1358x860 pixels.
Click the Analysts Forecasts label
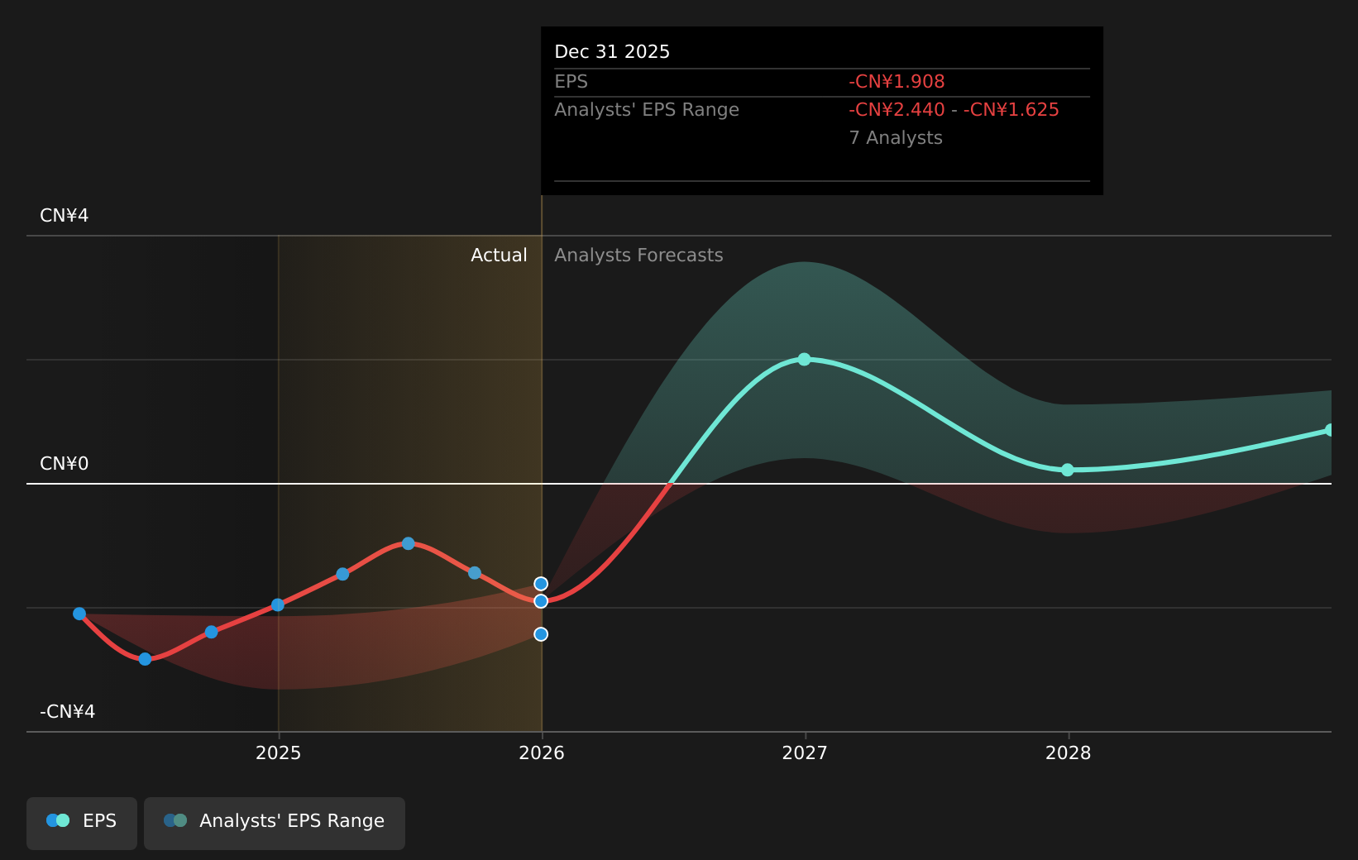[x=638, y=256]
